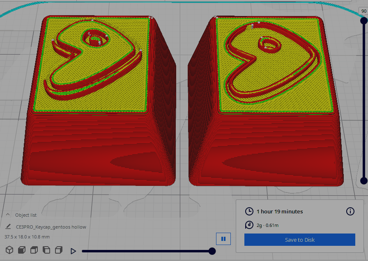
Task: Click the pause slicing button
Action: 223,239
